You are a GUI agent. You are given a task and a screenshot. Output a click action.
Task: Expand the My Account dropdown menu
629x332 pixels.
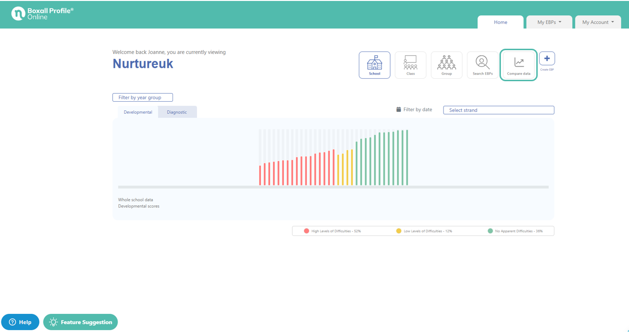597,22
